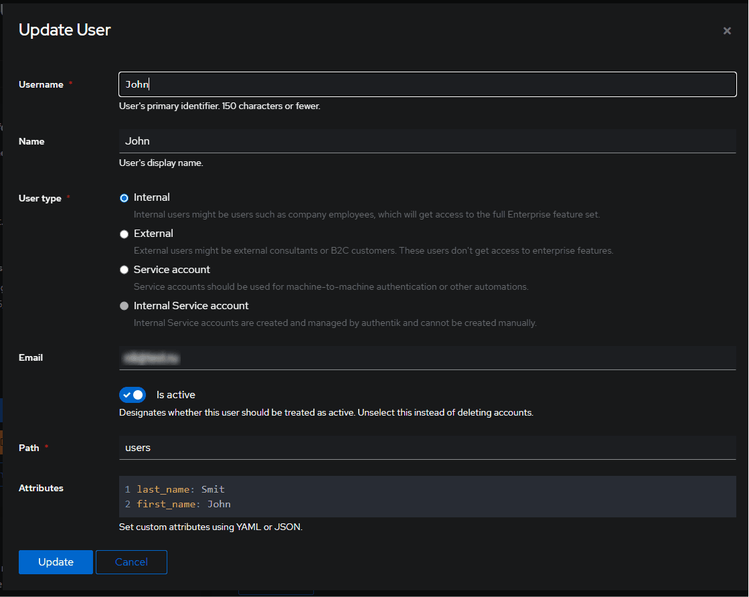Image resolution: width=749 pixels, height=597 pixels.
Task: Click the 'Is active' label text
Action: [x=176, y=395]
